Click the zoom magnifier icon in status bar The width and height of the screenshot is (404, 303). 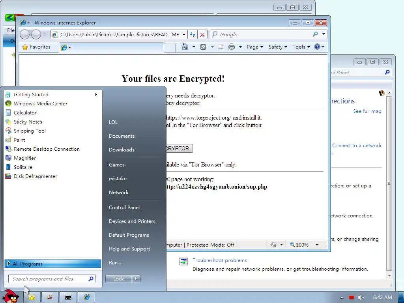[292, 245]
